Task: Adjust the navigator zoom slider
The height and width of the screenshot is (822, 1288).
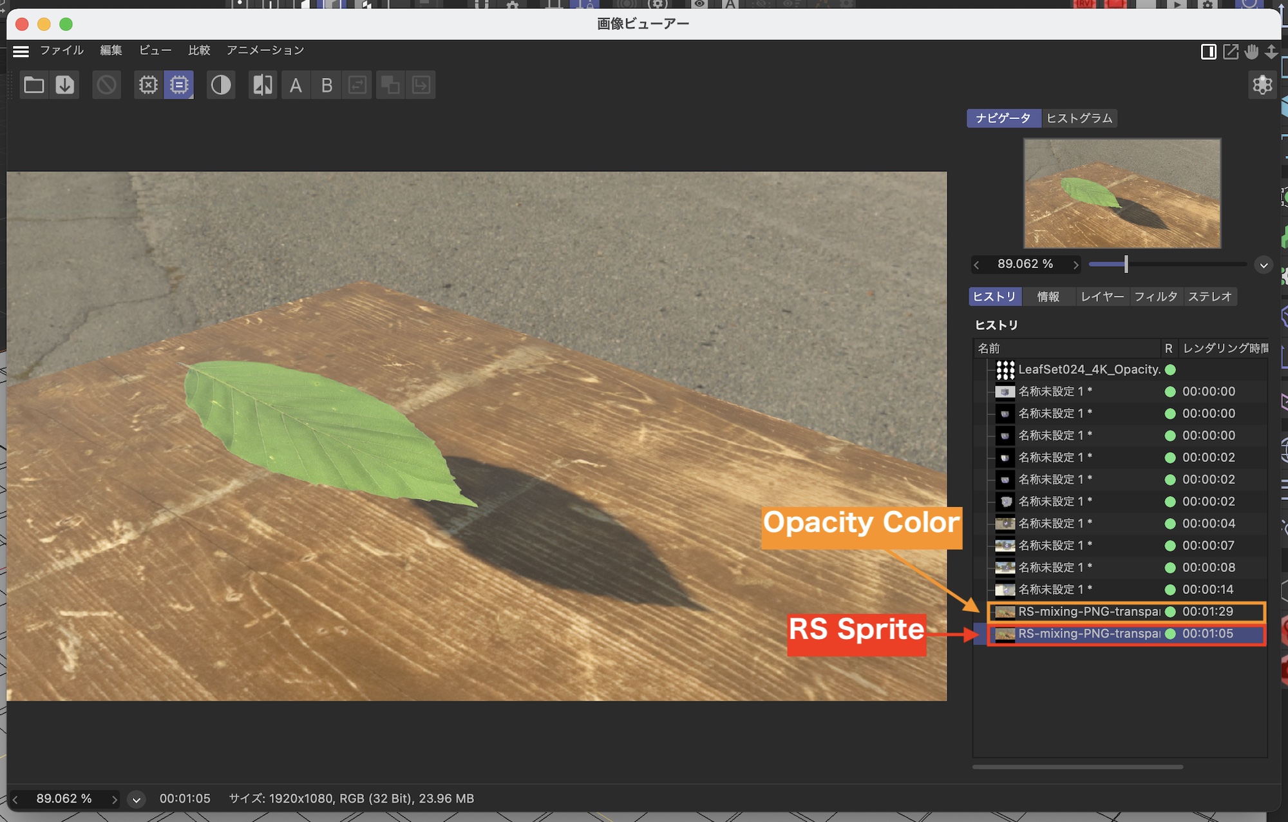Action: (1126, 264)
